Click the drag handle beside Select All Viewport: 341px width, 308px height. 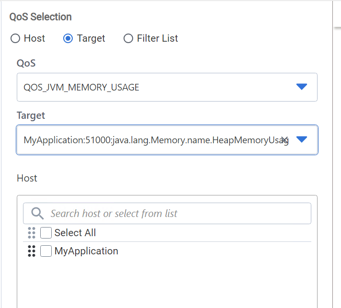[32, 233]
